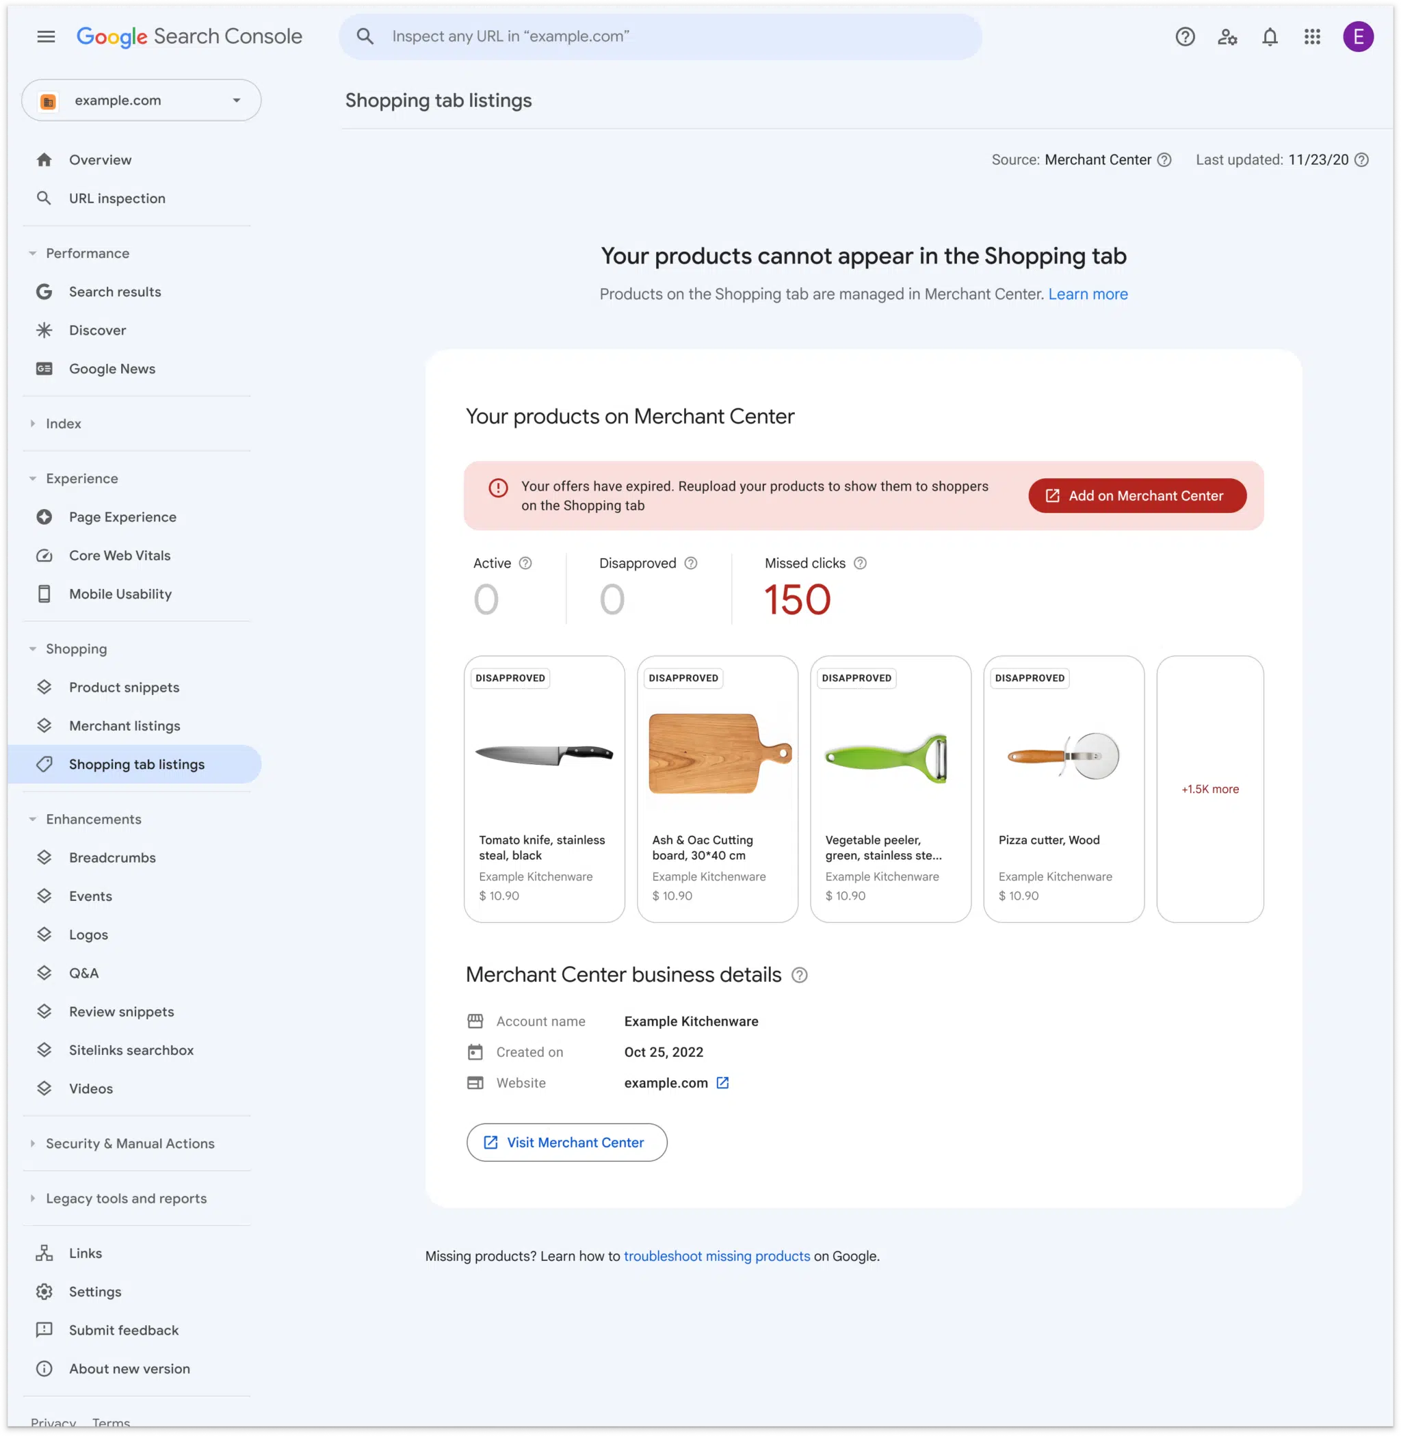
Task: Click the example.com dropdown selector
Action: (x=141, y=100)
